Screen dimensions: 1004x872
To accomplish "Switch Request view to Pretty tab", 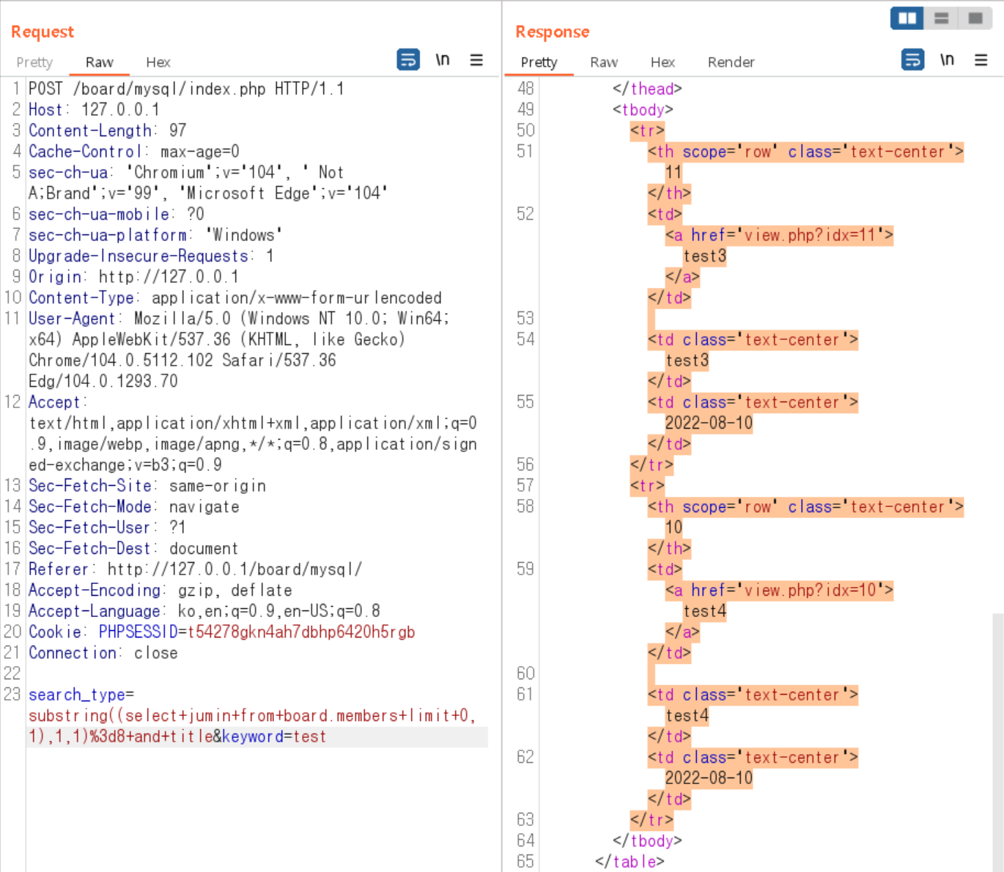I will click(x=34, y=62).
